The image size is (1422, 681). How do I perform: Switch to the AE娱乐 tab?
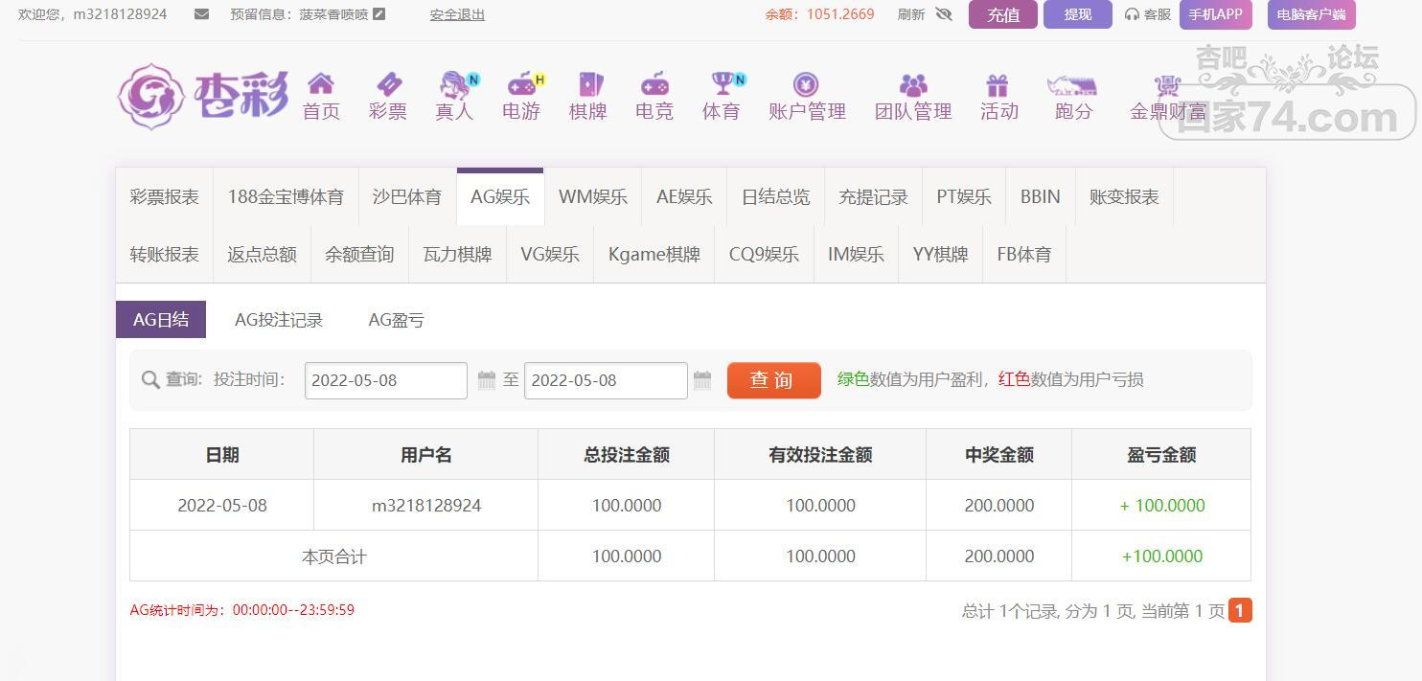point(684,196)
